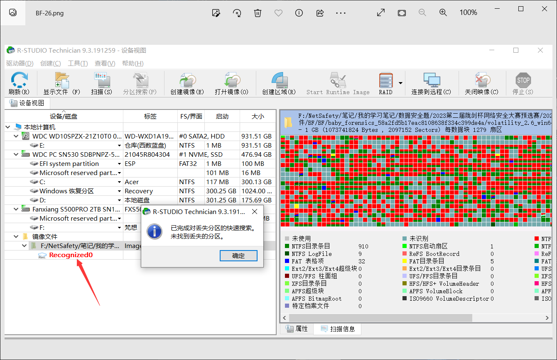557x360 pixels.
Task: Collapse the F:/NetSafety image node
Action: [24, 246]
